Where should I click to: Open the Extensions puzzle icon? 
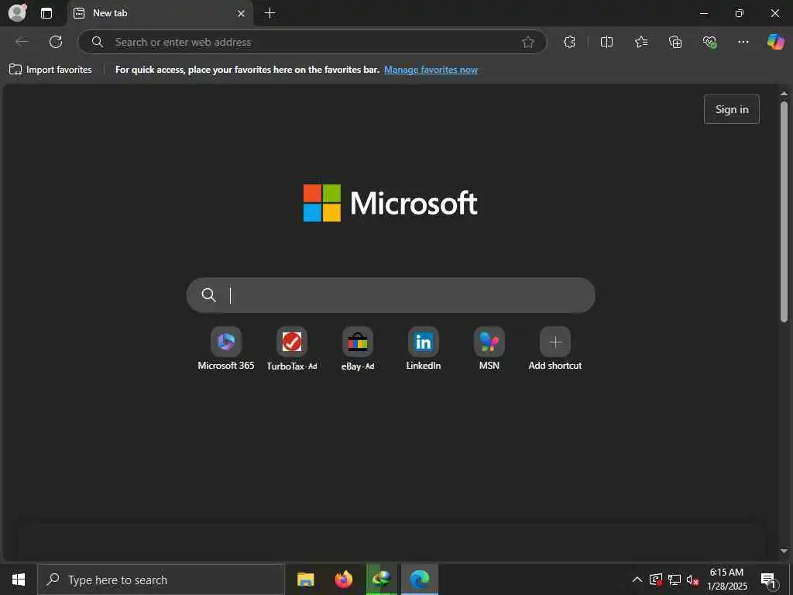(x=569, y=42)
